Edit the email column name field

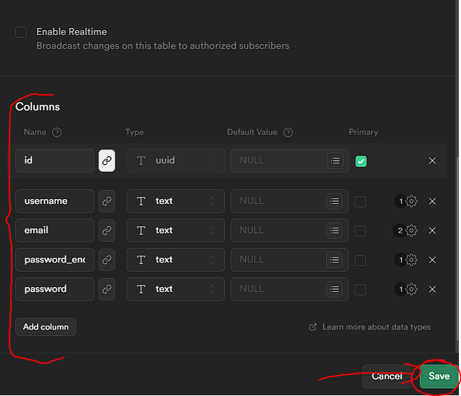point(54,230)
